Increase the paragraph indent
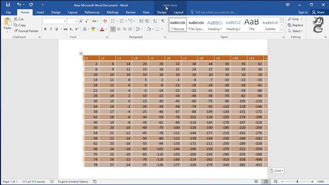Image resolution: width=329 pixels, height=185 pixels. (x=147, y=21)
